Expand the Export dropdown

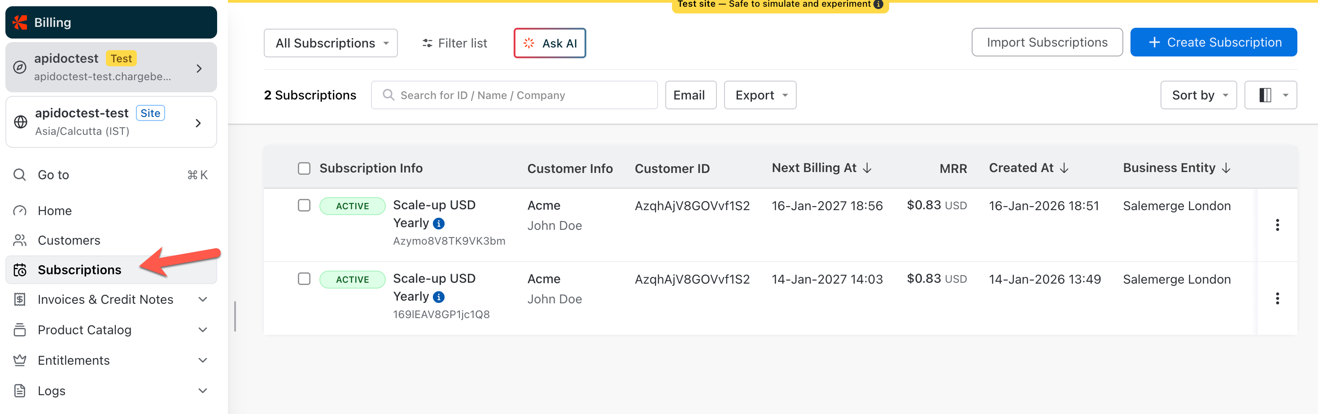[760, 95]
